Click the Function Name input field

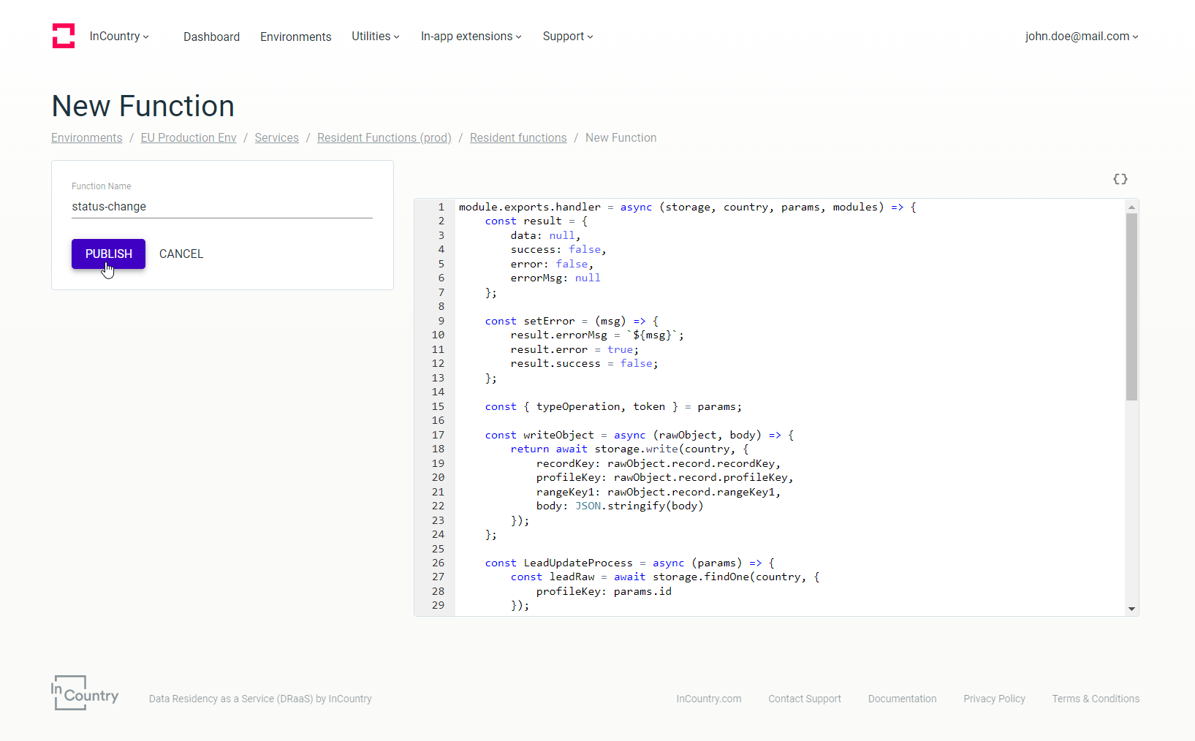tap(221, 207)
